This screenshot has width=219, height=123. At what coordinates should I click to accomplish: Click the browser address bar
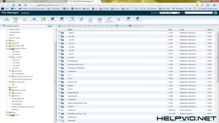(111, 5)
